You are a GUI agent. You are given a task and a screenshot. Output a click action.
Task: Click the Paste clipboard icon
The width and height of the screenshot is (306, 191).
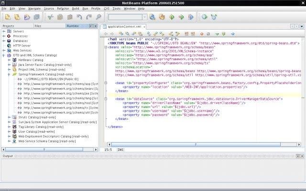(70, 17)
